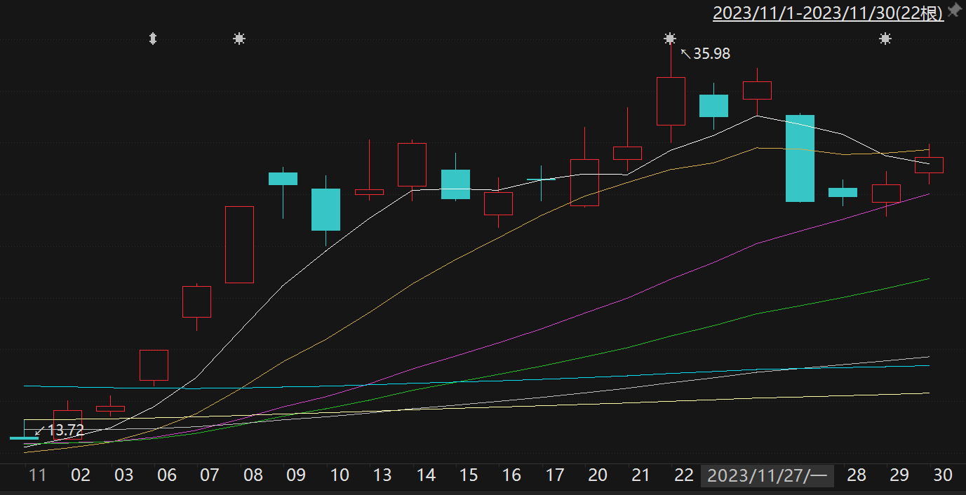
Task: Open the 2023/11/1-2023/11/30 date range link
Action: pos(828,13)
